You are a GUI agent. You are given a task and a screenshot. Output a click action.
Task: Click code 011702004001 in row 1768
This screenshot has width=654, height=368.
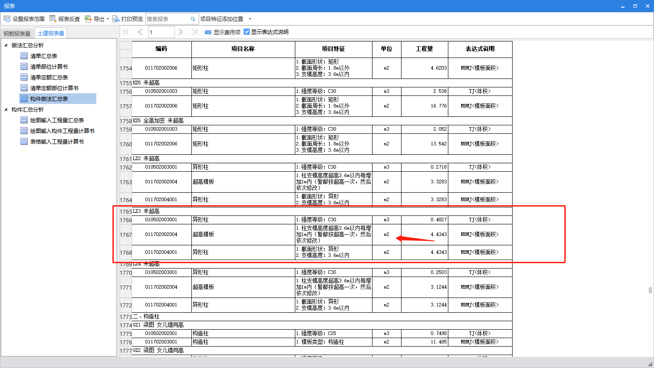click(x=161, y=252)
